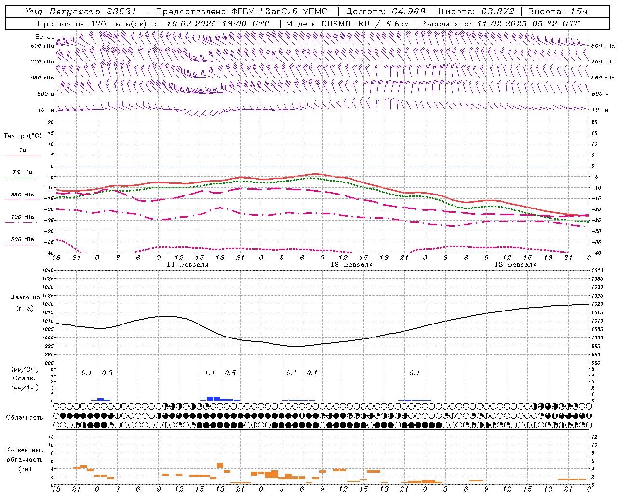This screenshot has width=617, height=493.
Task: Click the station title Yug_Beryozovo_23631
Action: click(x=80, y=12)
